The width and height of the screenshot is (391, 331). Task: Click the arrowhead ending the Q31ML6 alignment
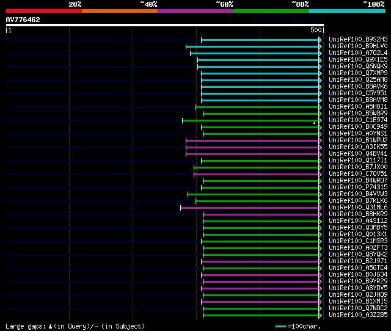pyautogui.click(x=320, y=208)
